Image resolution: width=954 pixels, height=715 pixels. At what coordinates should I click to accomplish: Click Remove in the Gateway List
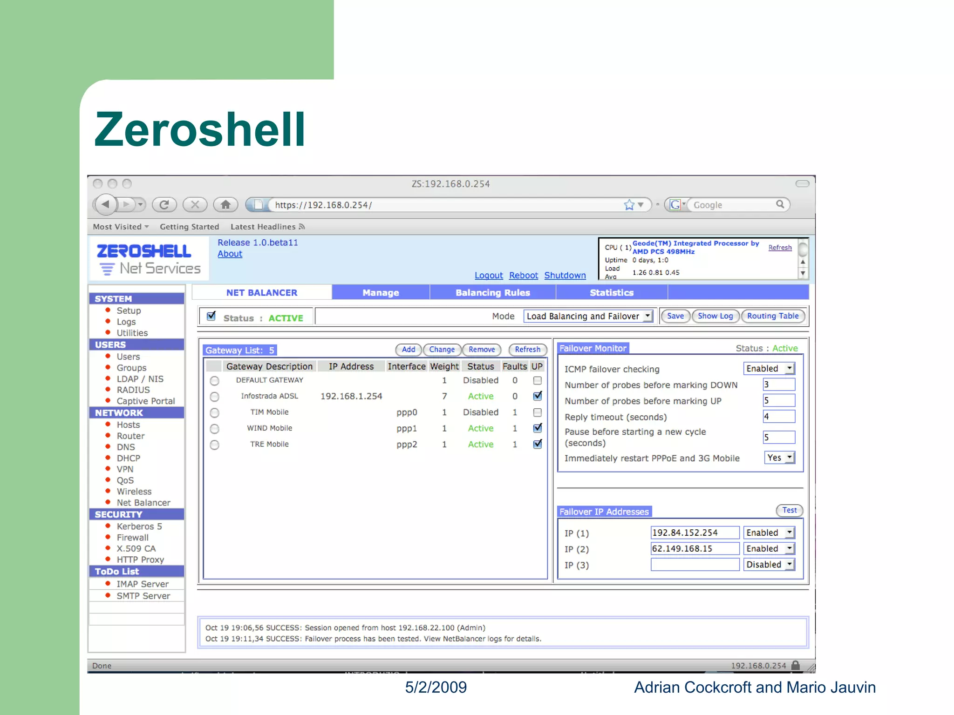pyautogui.click(x=482, y=350)
